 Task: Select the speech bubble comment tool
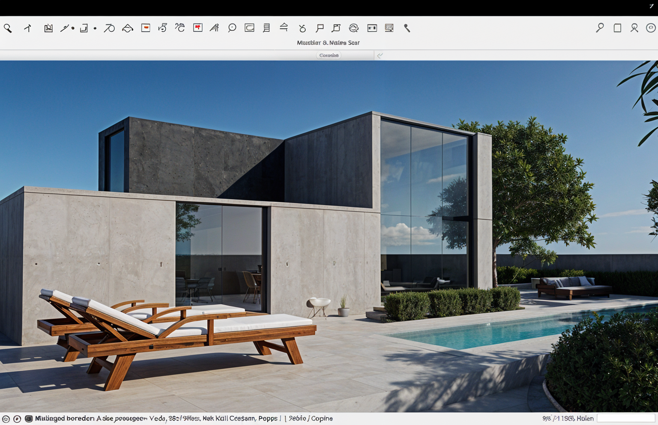coord(232,28)
